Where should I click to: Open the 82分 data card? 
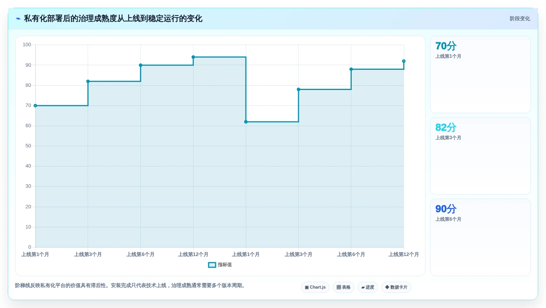pyautogui.click(x=480, y=156)
